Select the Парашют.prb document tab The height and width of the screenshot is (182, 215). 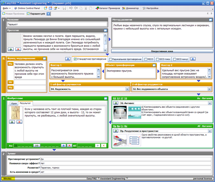point(36,14)
